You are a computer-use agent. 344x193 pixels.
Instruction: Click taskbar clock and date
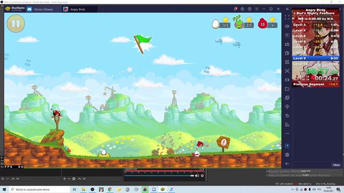point(328,189)
